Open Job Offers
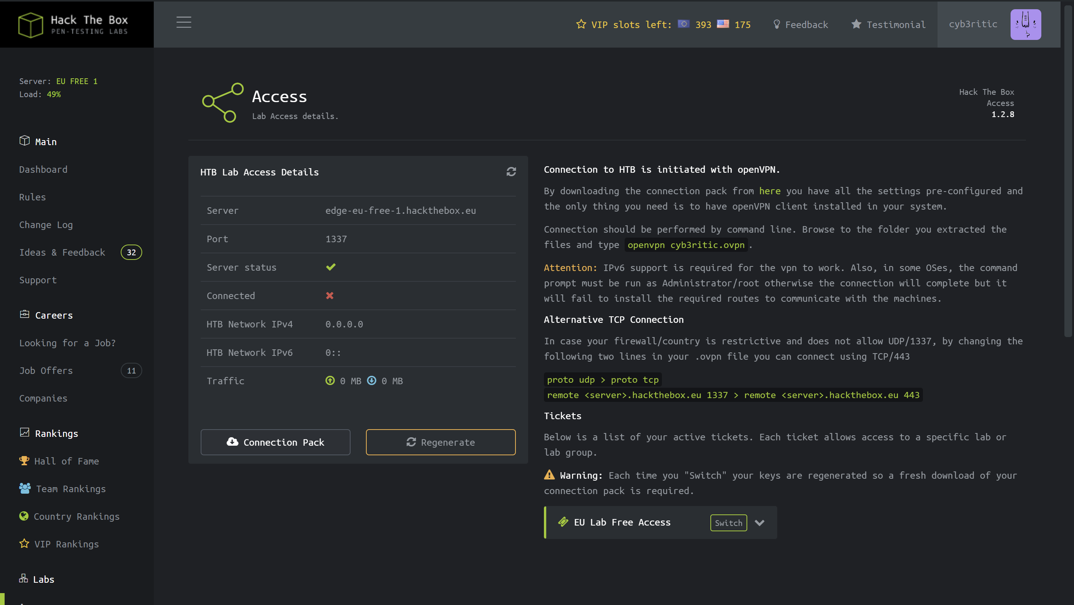1074x605 pixels. [x=46, y=370]
